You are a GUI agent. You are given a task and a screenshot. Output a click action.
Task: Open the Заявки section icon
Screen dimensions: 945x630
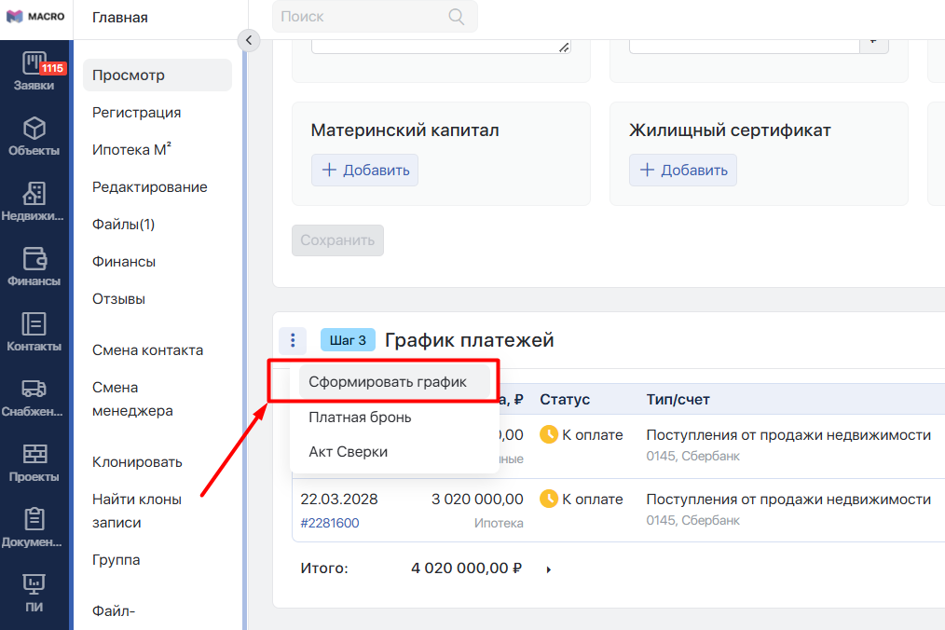pyautogui.click(x=34, y=63)
